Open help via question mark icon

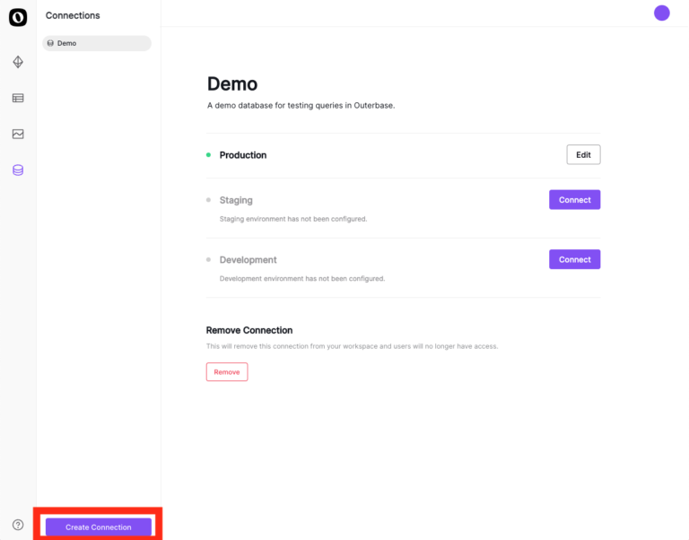click(x=18, y=525)
